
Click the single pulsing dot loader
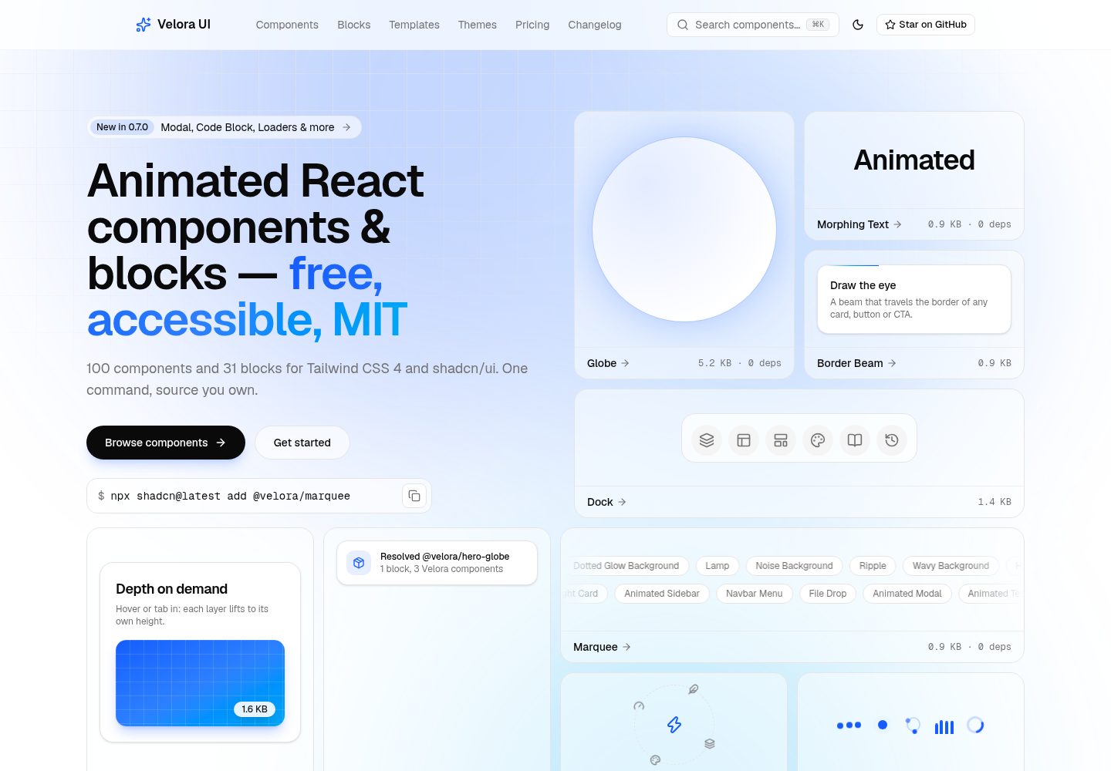pos(883,725)
